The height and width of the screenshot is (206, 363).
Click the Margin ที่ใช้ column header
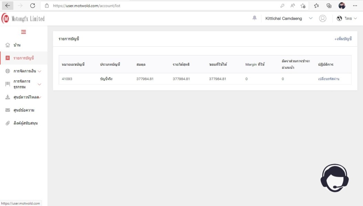click(x=255, y=64)
